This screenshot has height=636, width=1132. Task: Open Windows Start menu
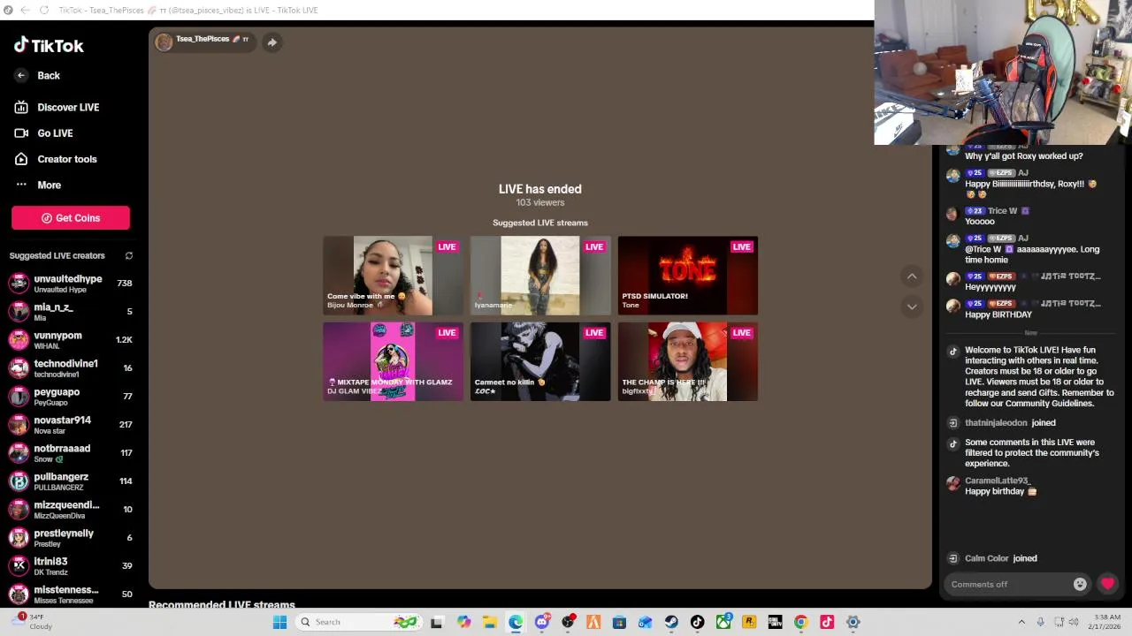pyautogui.click(x=279, y=622)
